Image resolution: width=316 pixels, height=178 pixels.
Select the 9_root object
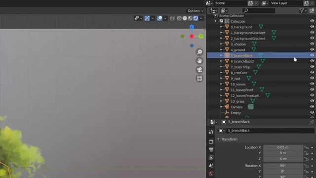[x=236, y=79]
